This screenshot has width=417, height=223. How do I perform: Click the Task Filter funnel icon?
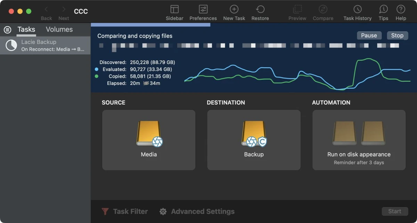coord(105,211)
